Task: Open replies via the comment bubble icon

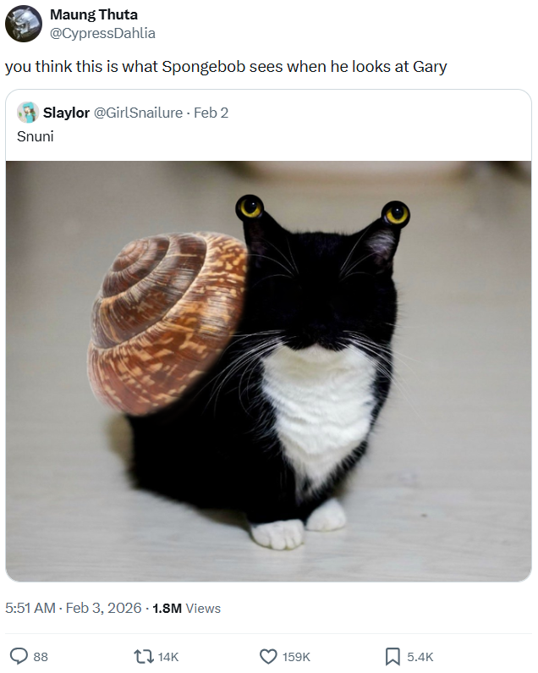Action: (19, 656)
